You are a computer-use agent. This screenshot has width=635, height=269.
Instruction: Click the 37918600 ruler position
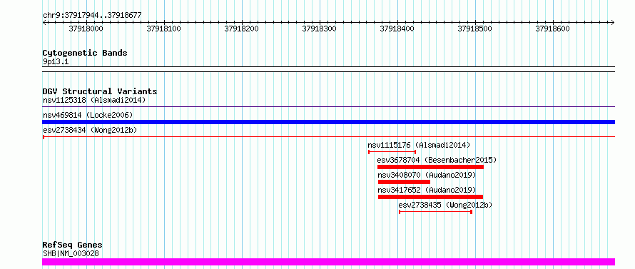tap(552, 29)
